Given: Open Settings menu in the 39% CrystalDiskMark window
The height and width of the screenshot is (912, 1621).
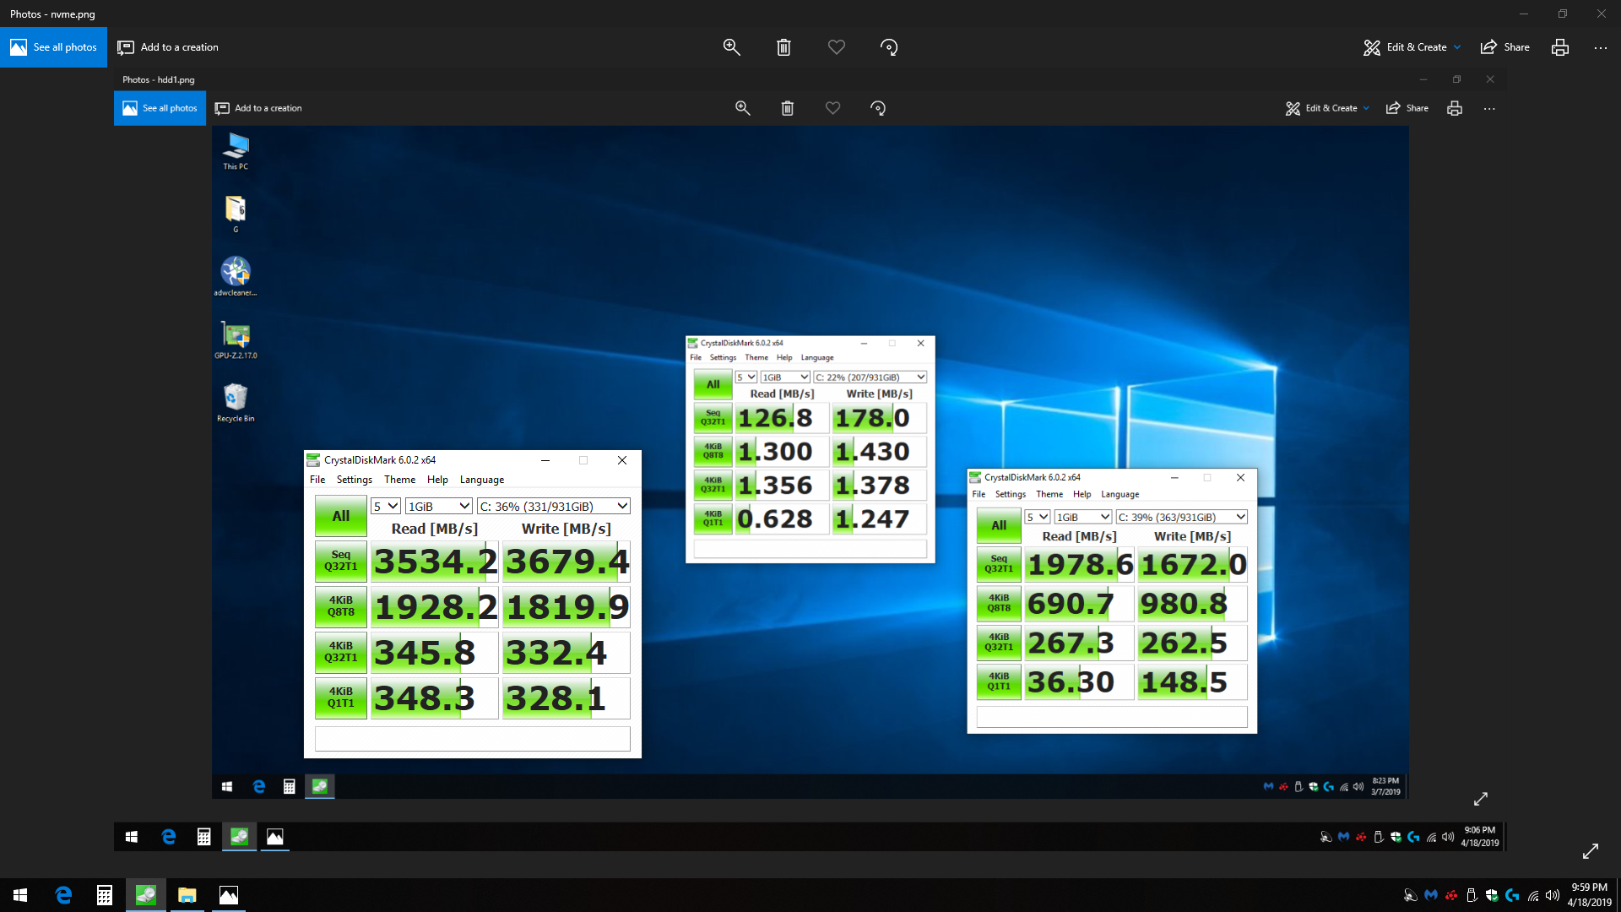Looking at the screenshot, I should click(1011, 495).
